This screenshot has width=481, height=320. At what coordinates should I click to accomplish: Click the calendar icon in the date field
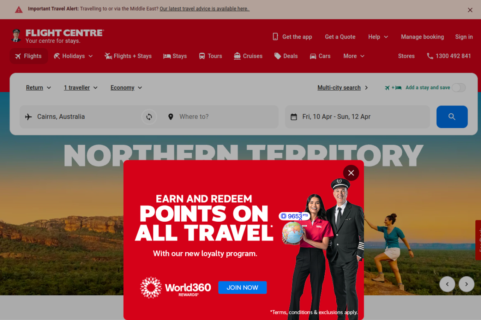(x=294, y=117)
